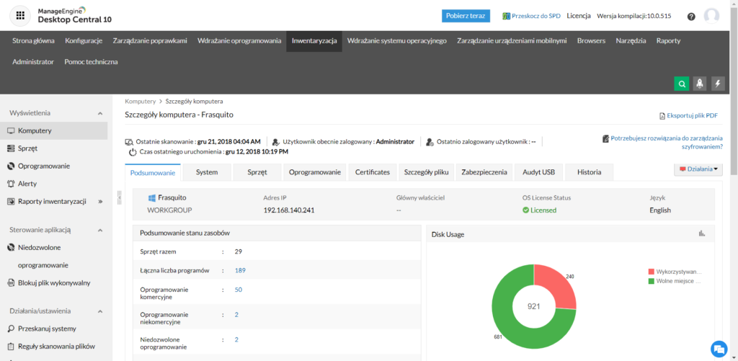738x361 pixels.
Task: Collapse the Wyświetlenia sidebar section
Action: point(100,113)
